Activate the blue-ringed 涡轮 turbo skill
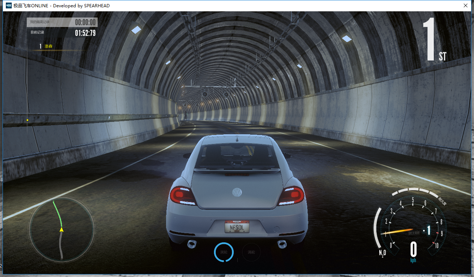The image size is (474, 277). click(223, 252)
